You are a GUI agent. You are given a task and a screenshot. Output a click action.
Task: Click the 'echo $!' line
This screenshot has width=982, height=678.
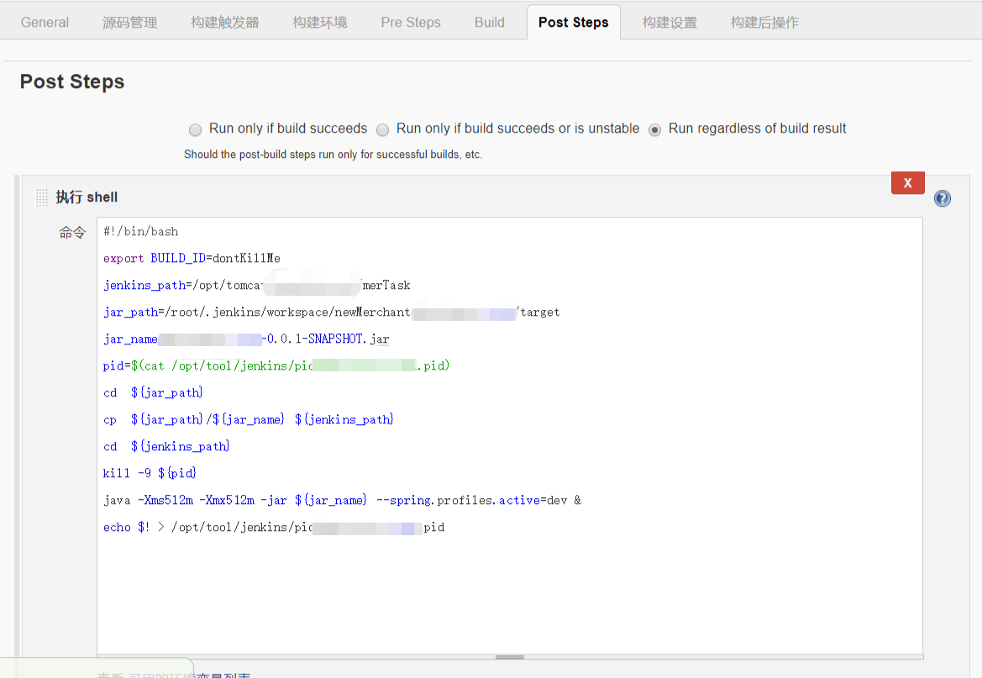[x=274, y=527]
